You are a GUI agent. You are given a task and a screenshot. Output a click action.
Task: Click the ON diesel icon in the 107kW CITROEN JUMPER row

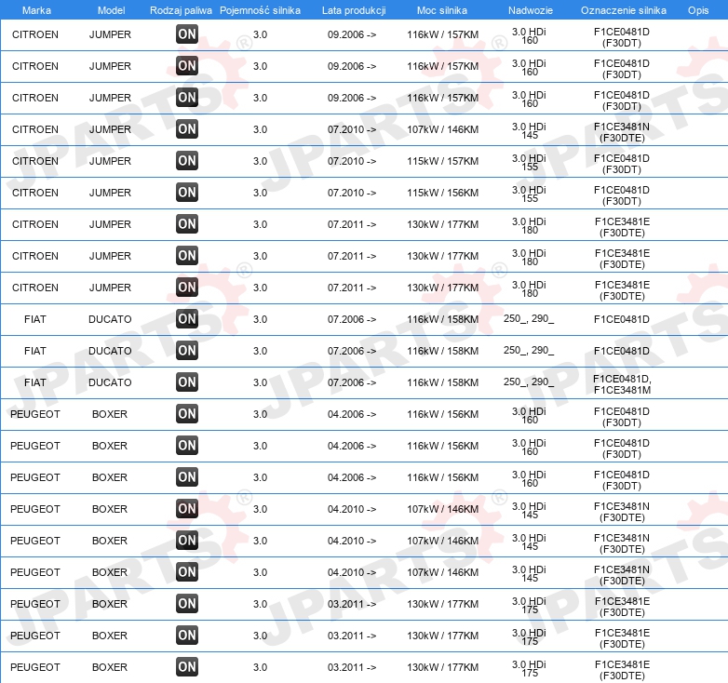point(187,129)
